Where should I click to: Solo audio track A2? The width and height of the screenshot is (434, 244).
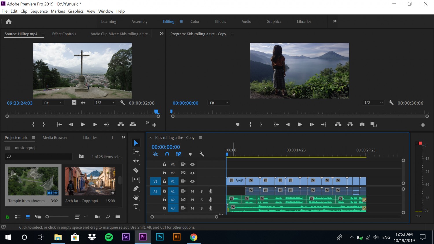202,200
